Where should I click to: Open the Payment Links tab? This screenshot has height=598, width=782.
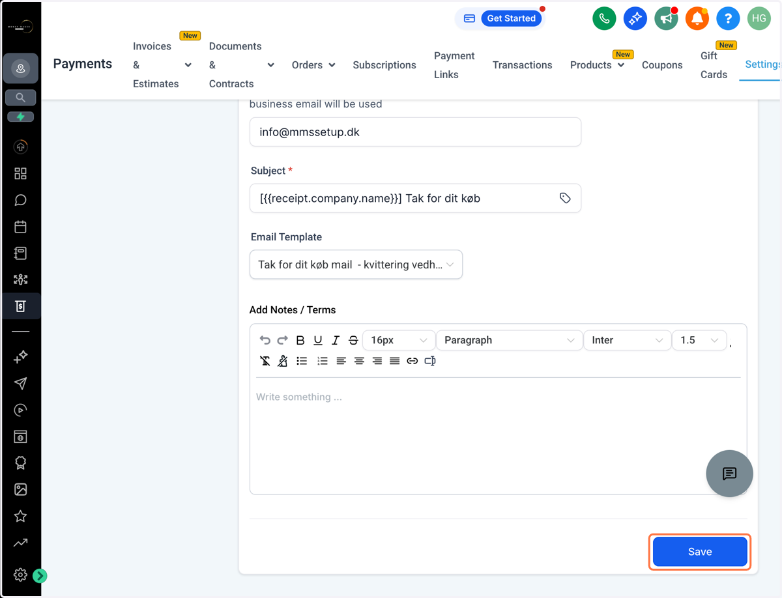click(x=454, y=65)
